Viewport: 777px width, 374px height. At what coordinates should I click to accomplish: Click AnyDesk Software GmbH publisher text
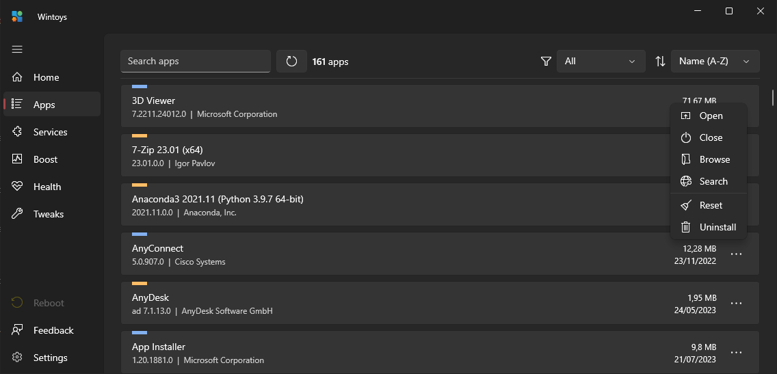[228, 311]
